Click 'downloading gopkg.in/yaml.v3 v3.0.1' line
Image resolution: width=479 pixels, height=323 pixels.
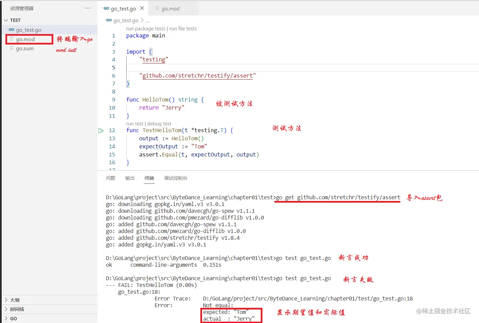[165, 204]
